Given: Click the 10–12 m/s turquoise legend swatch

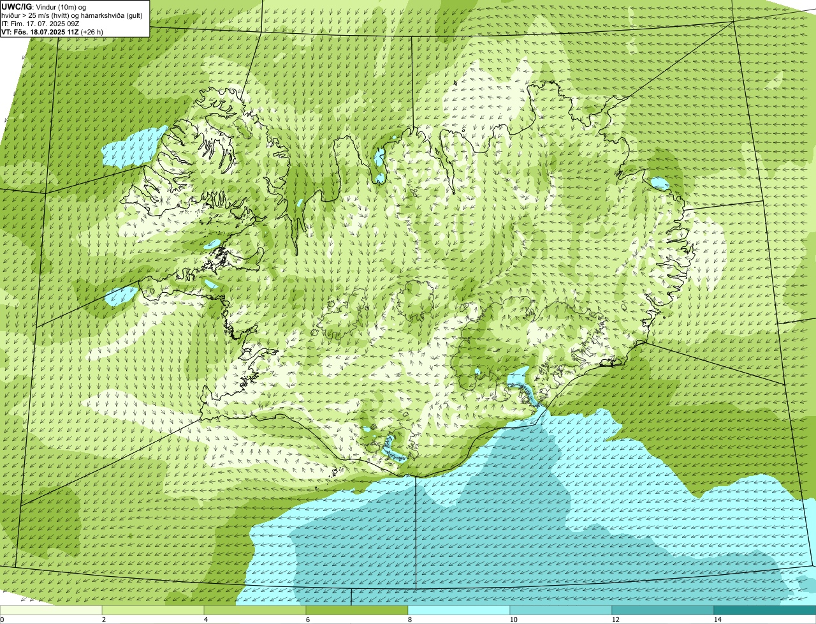Looking at the screenshot, I should [561, 611].
